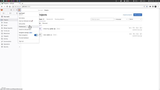Click the GitLab fox logo
Screen dimensions: 160x90
[x=2, y=10]
